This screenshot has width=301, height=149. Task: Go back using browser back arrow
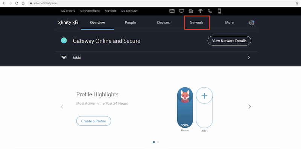[x=4, y=3]
